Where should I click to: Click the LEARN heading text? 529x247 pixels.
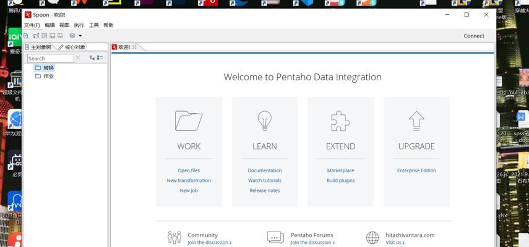[x=265, y=146]
